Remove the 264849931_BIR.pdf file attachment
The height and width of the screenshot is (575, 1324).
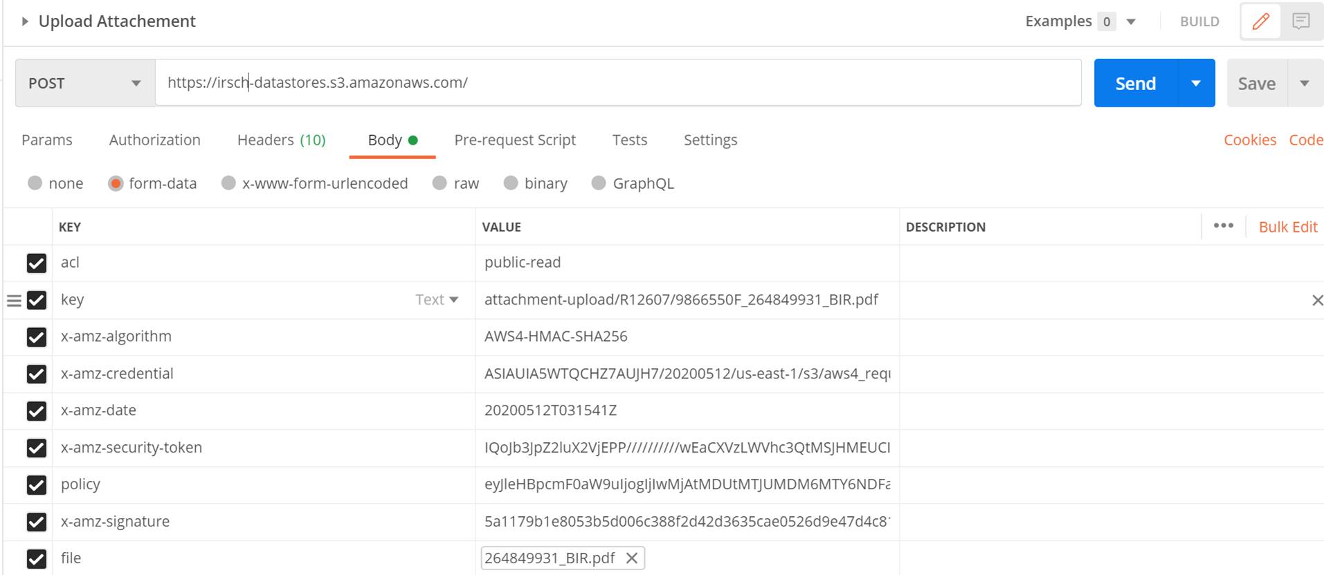click(632, 558)
